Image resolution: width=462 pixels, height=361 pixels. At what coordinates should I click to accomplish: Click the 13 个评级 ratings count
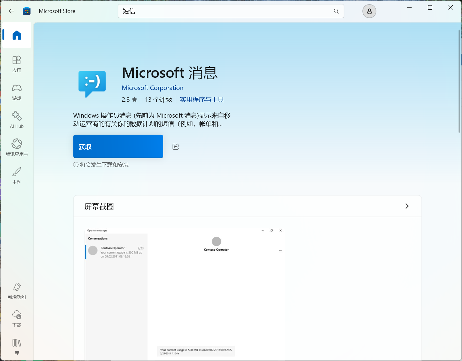point(158,100)
